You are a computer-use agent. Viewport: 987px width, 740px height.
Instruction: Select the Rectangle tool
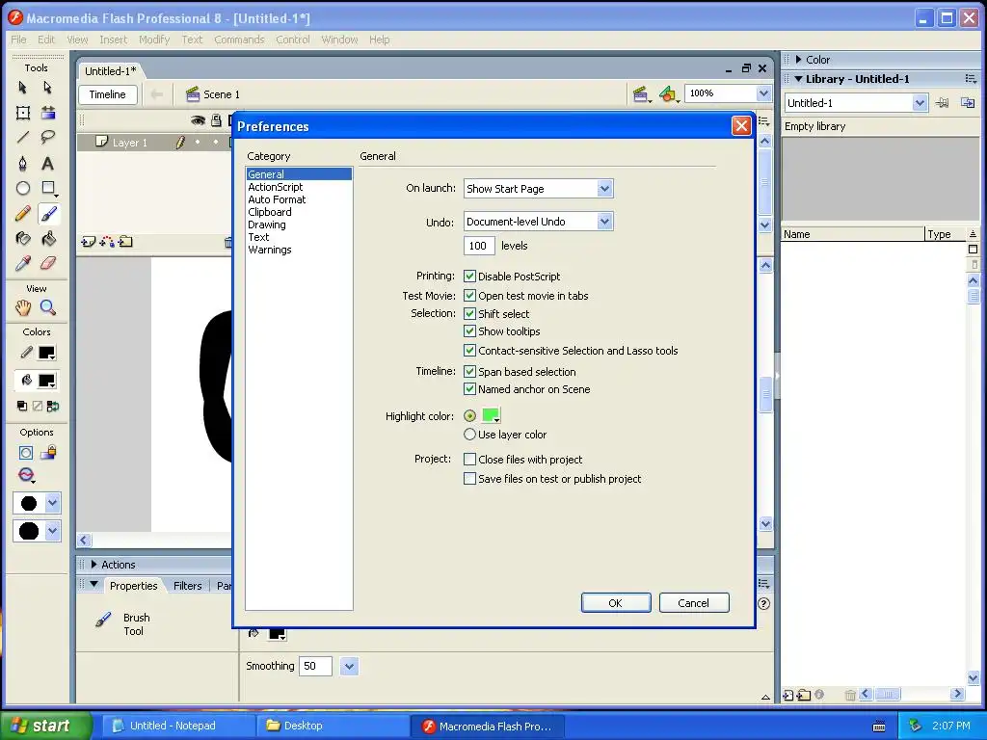click(x=48, y=188)
